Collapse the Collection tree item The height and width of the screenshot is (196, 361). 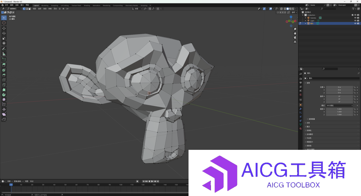[303, 15]
